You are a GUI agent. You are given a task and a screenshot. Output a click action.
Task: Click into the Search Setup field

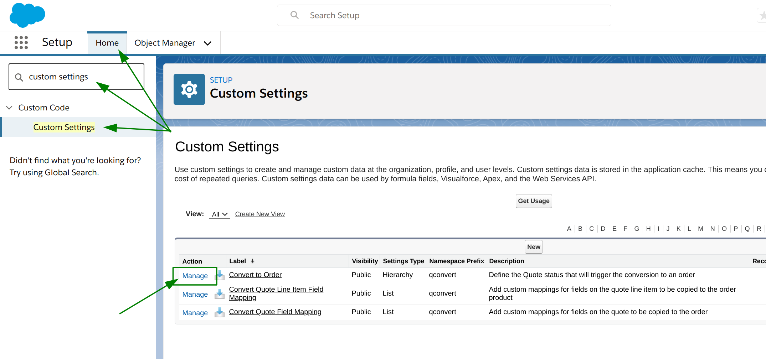[444, 15]
